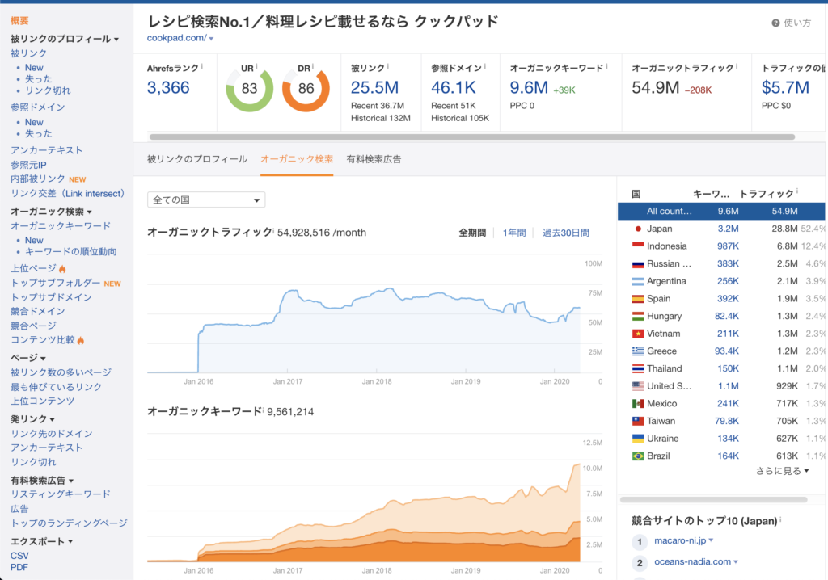Click the DR 86 orange donut chart

pyautogui.click(x=306, y=88)
